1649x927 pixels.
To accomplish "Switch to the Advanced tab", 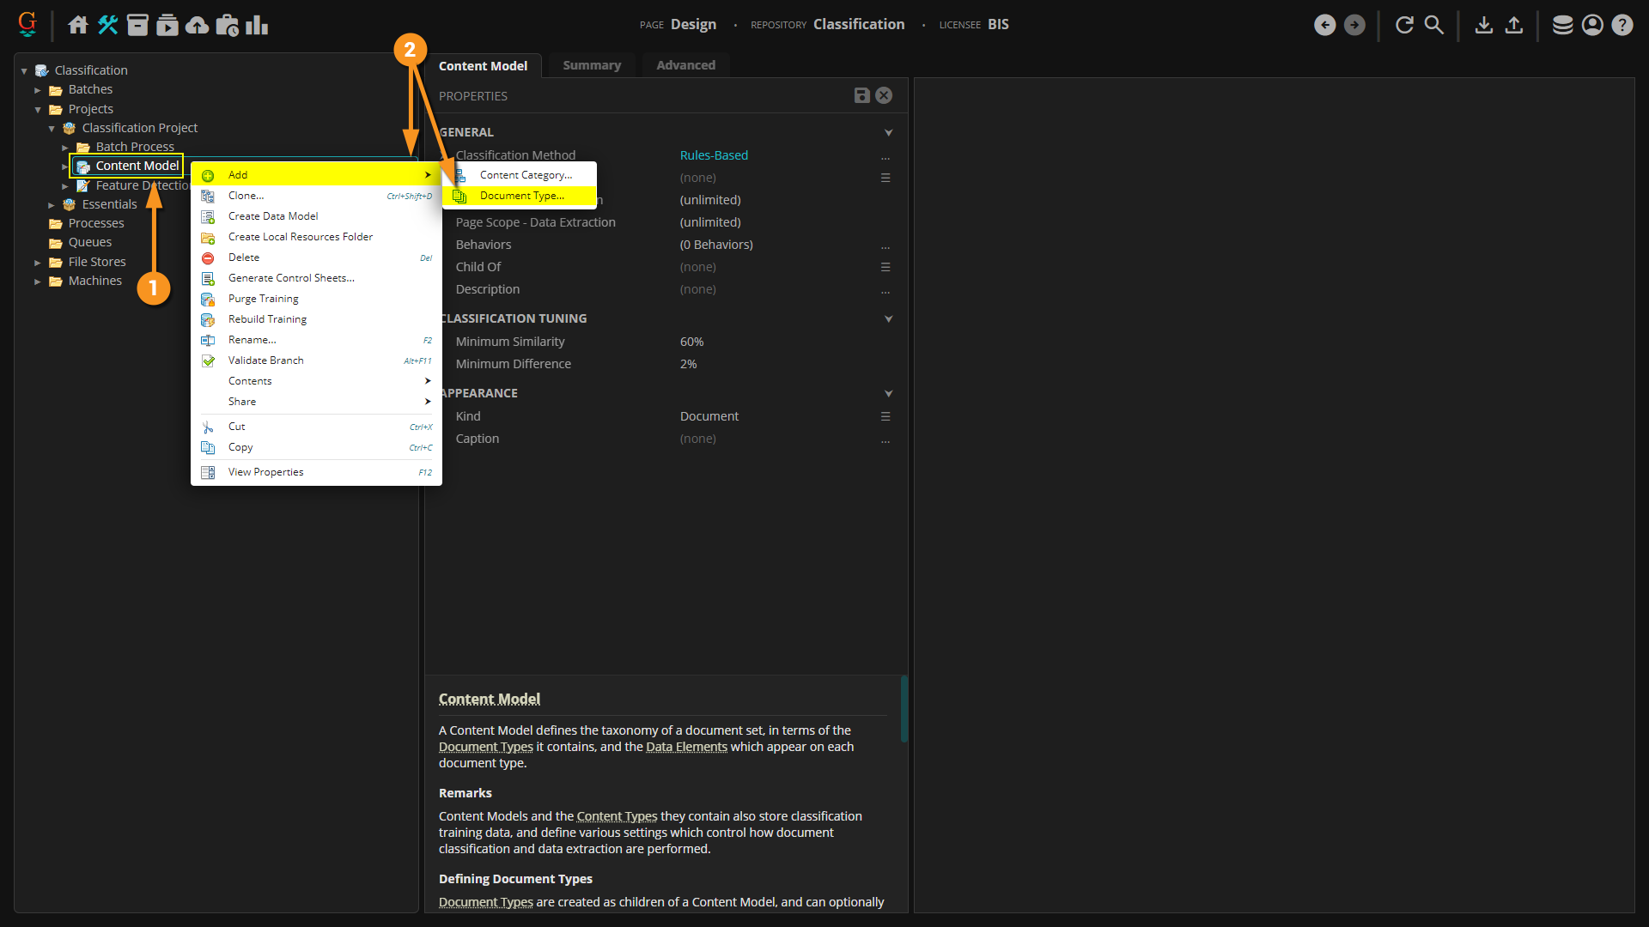I will [x=685, y=65].
